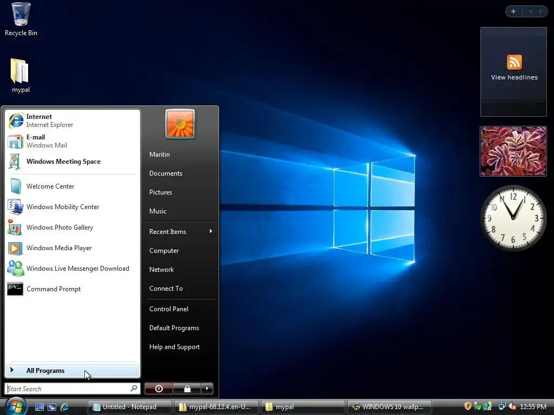The height and width of the screenshot is (415, 554).
Task: Launch Windows Photo Gallery
Action: 72,227
